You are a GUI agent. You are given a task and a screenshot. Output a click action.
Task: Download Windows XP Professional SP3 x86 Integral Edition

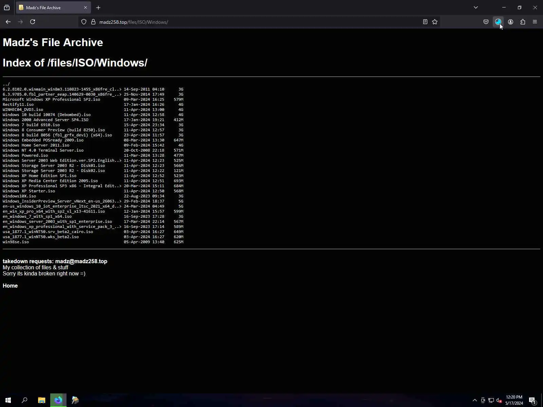[x=62, y=186]
